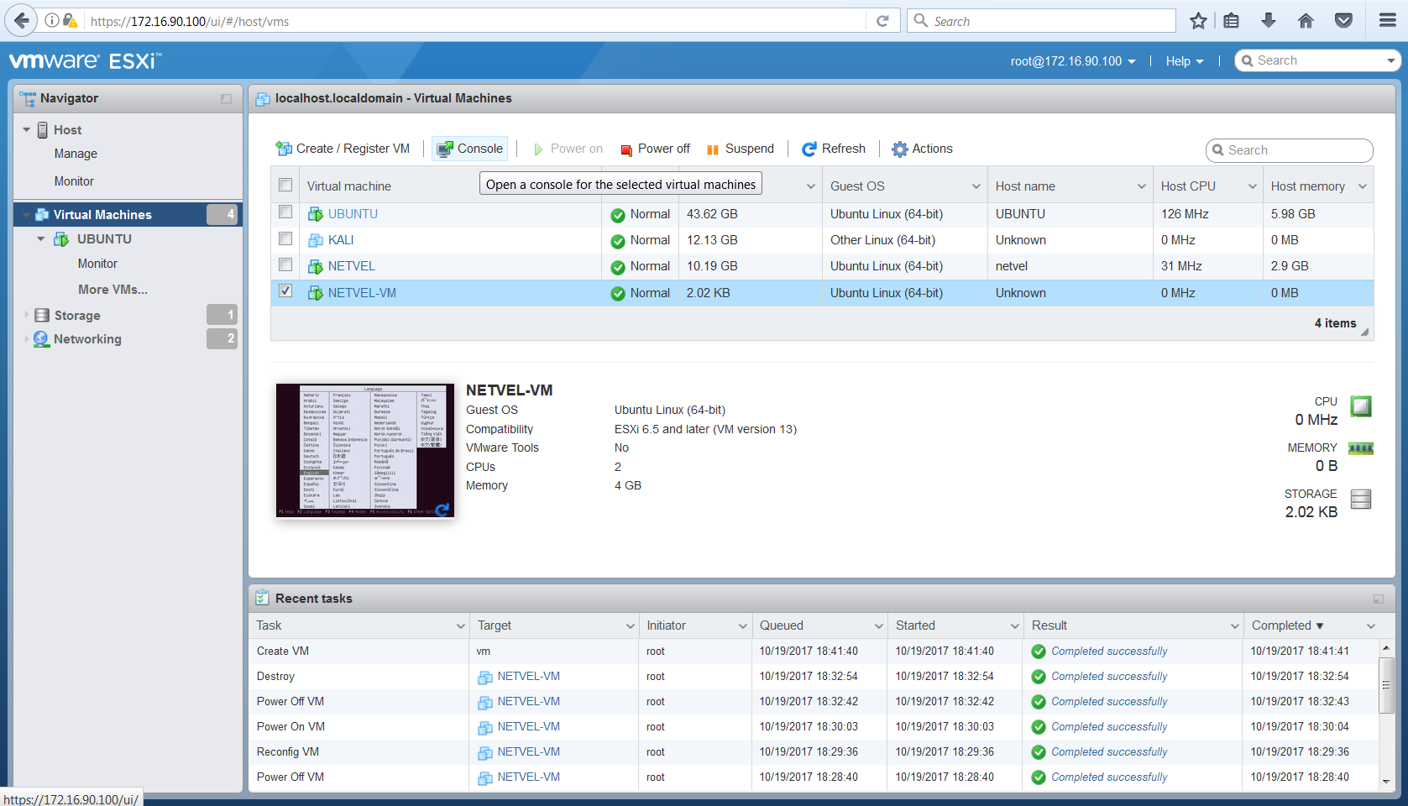1408x806 pixels.
Task: Click the STORAGE disk icon
Action: (1361, 499)
